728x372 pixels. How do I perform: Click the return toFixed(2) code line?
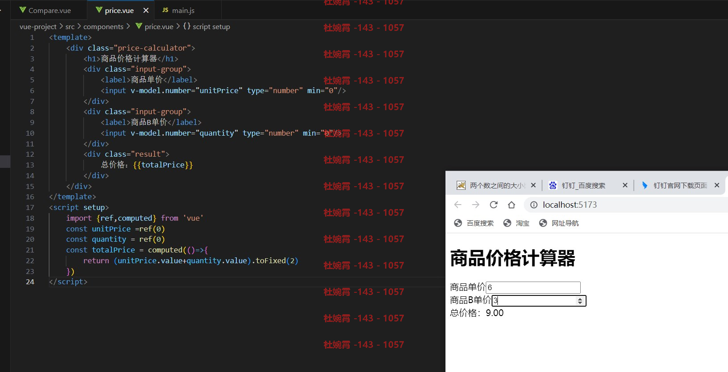coord(191,261)
